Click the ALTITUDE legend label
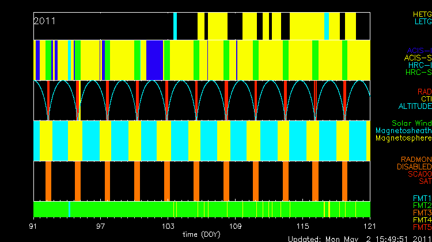 point(415,107)
